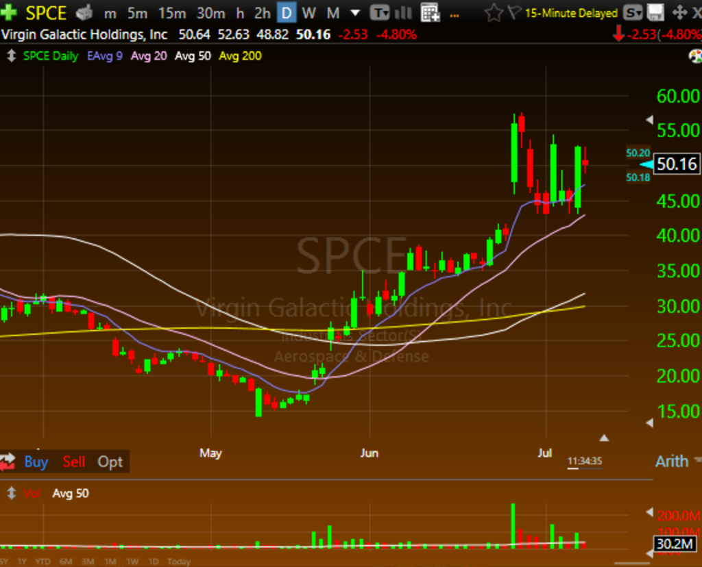
Task: Switch to the 2h timeframe
Action: 263,14
